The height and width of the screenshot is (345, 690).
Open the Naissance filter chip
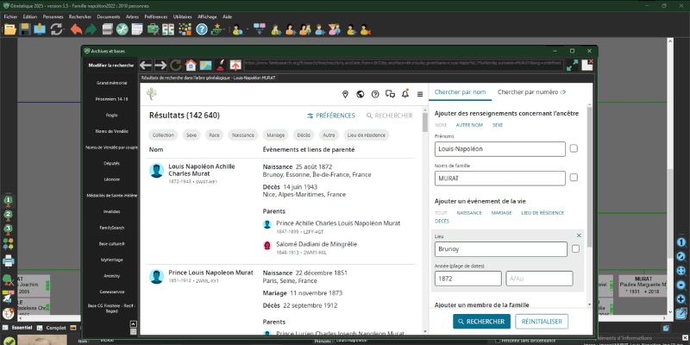click(x=243, y=135)
